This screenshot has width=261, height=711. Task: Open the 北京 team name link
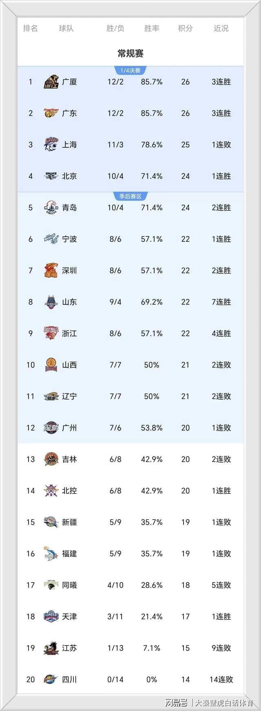(69, 176)
